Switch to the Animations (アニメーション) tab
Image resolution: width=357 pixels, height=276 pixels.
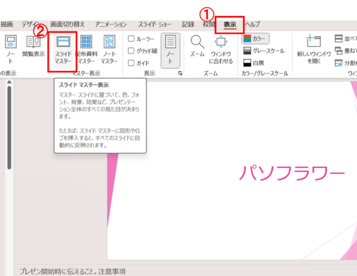pyautogui.click(x=111, y=24)
